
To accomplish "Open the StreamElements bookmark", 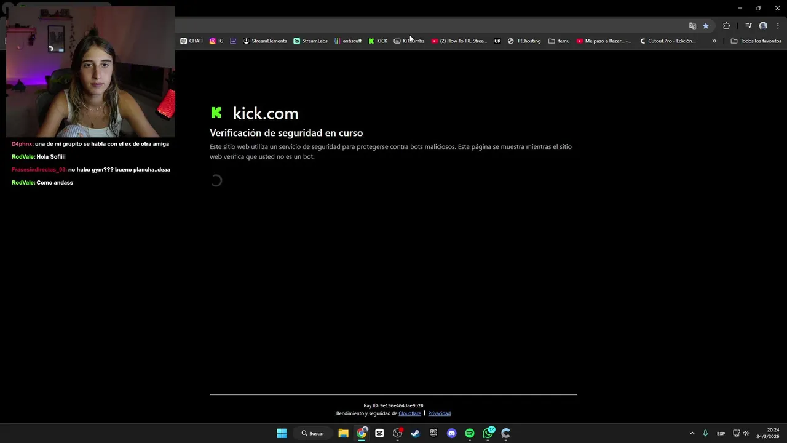I will coord(265,41).
